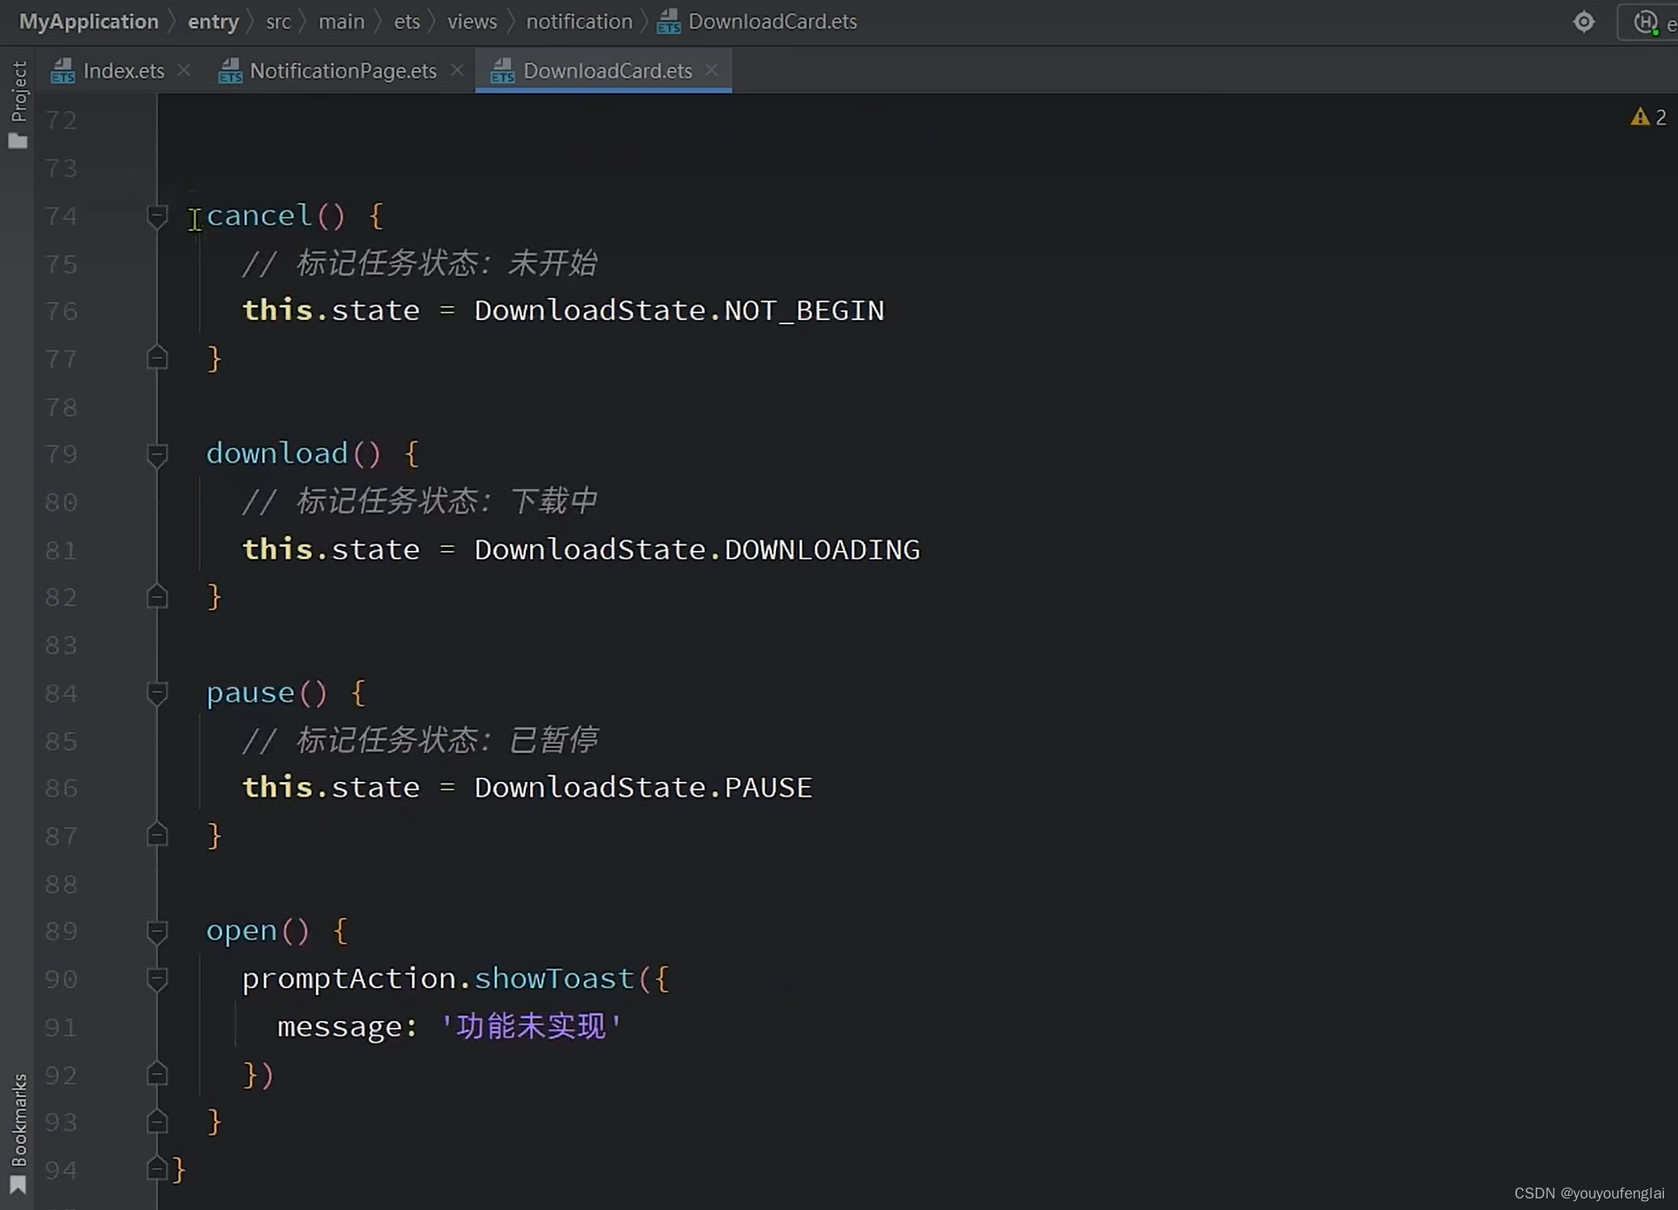Image resolution: width=1678 pixels, height=1210 pixels.
Task: Click line number 79 in the gutter
Action: click(x=62, y=454)
